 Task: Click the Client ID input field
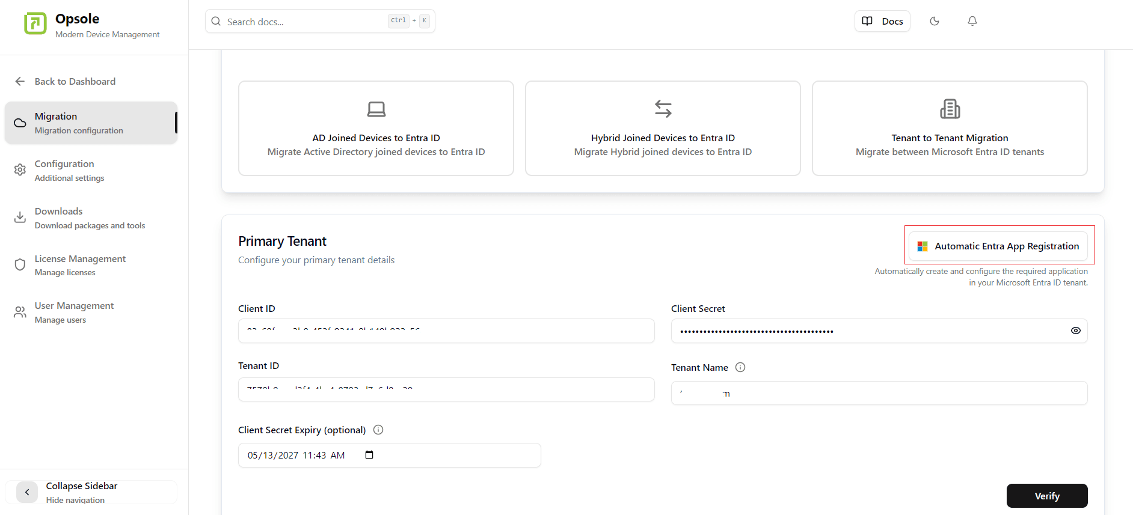[x=446, y=331]
